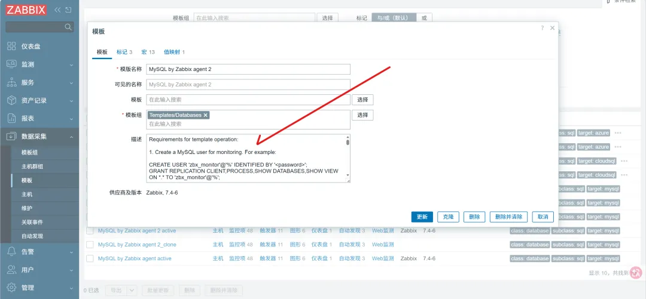
Task: Click the dashboard (仪表盘) grid icon
Action: [x=11, y=47]
